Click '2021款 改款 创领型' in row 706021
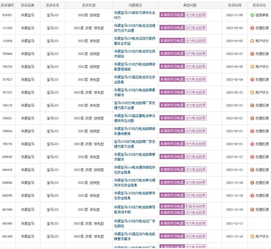This screenshot has width=271, height=249. [89, 118]
